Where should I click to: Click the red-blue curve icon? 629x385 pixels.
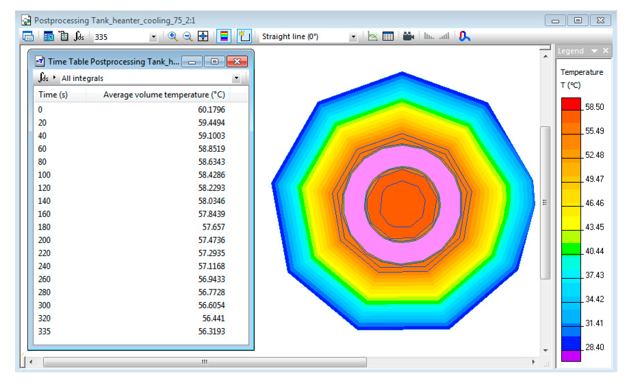(x=464, y=36)
